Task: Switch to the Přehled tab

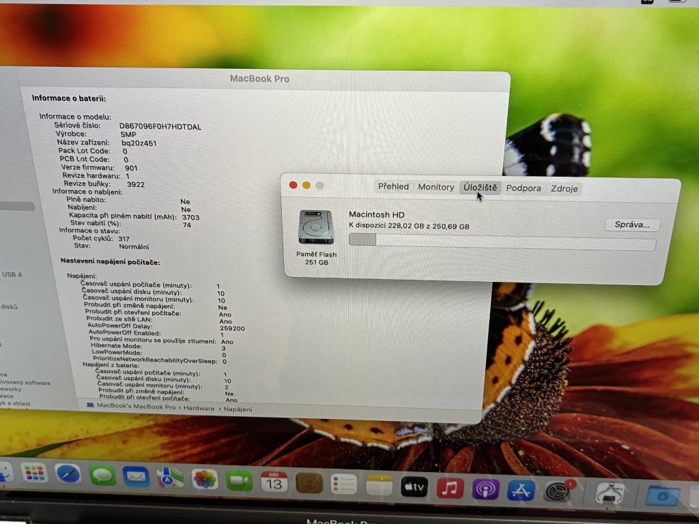Action: [393, 186]
